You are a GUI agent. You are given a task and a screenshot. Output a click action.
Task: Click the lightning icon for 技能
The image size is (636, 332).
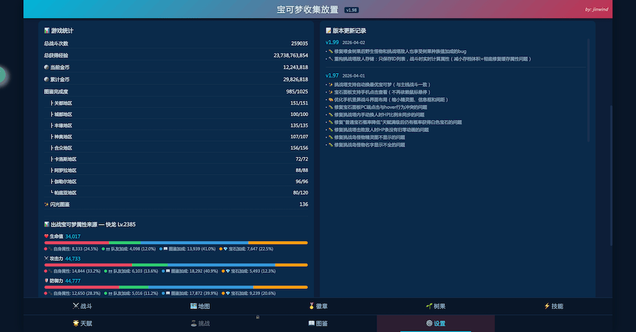(547, 306)
